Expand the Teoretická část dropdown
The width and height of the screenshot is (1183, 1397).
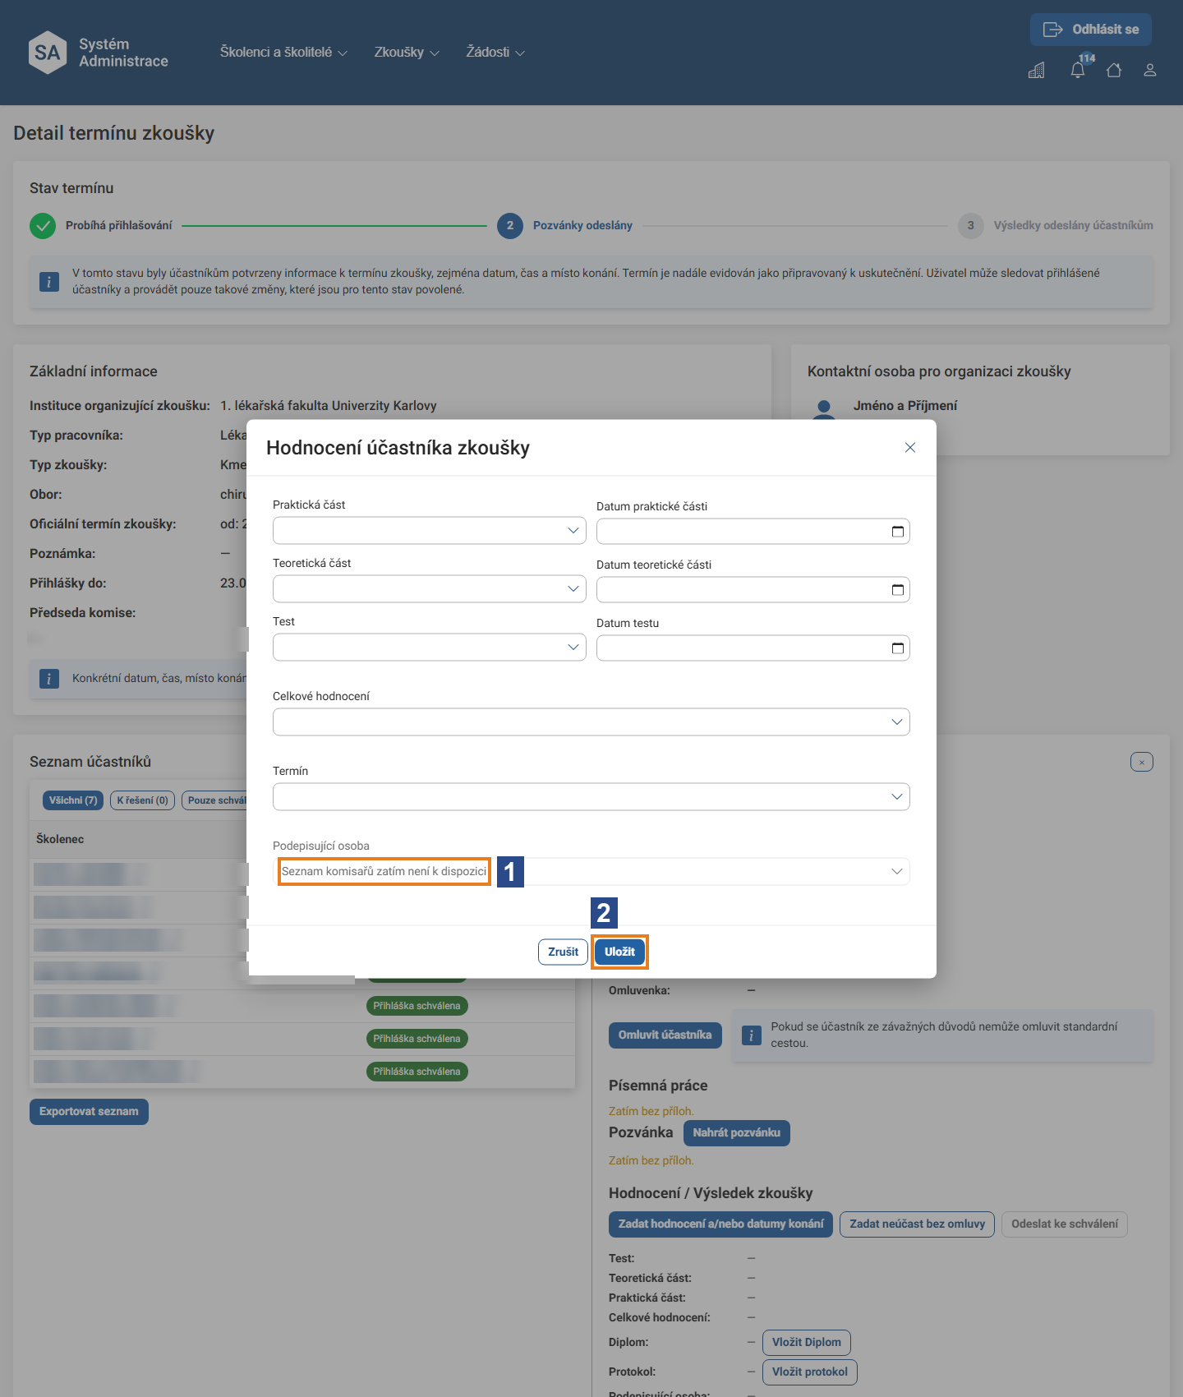429,588
